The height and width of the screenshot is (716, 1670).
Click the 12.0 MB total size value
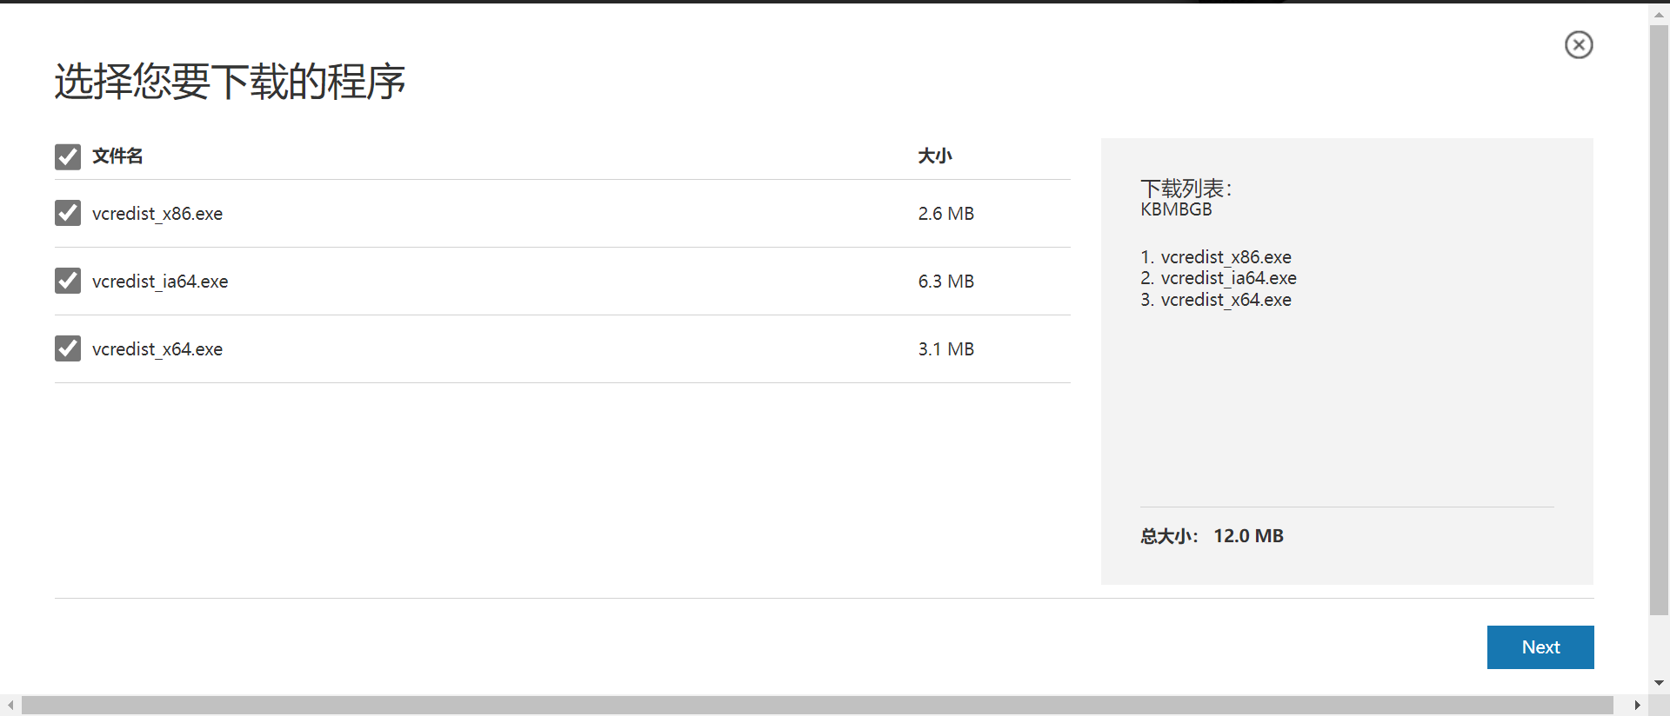[1248, 536]
